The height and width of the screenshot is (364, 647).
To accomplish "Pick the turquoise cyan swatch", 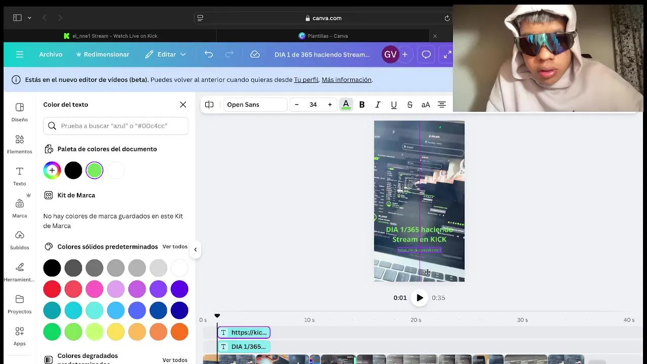I will (73, 310).
